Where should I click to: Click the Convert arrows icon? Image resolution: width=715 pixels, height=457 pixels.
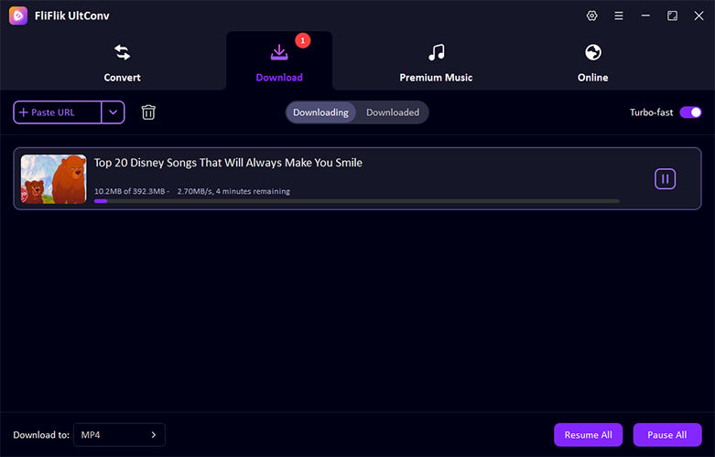[122, 53]
